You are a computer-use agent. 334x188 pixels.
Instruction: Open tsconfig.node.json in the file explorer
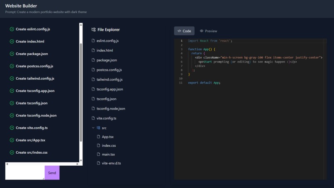(x=111, y=109)
